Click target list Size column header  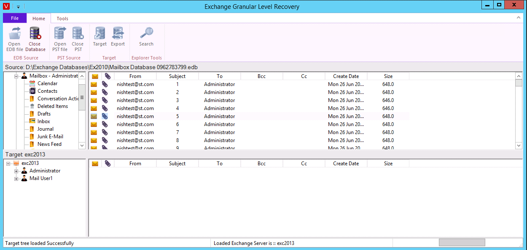tap(388, 164)
